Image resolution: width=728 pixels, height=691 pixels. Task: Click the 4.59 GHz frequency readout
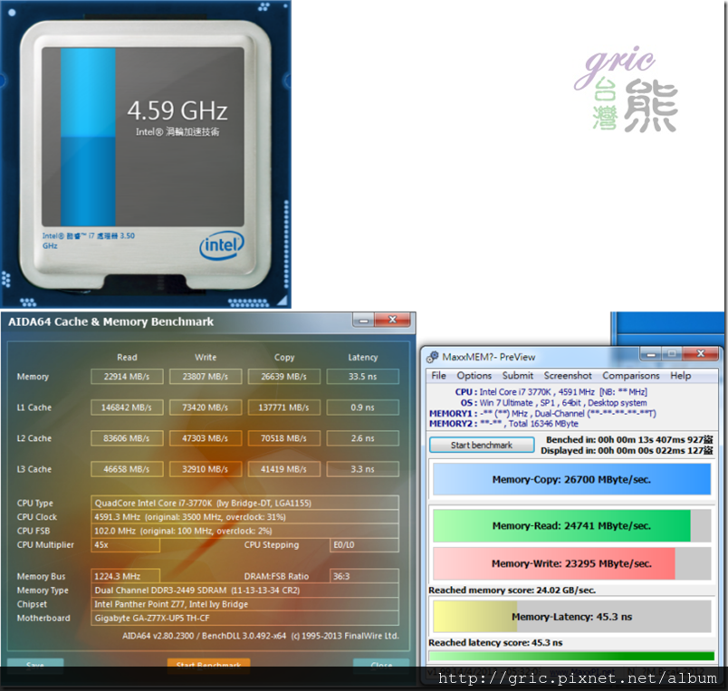click(x=177, y=111)
